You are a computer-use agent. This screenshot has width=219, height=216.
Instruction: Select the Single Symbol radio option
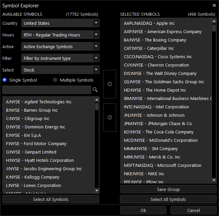[5, 80]
